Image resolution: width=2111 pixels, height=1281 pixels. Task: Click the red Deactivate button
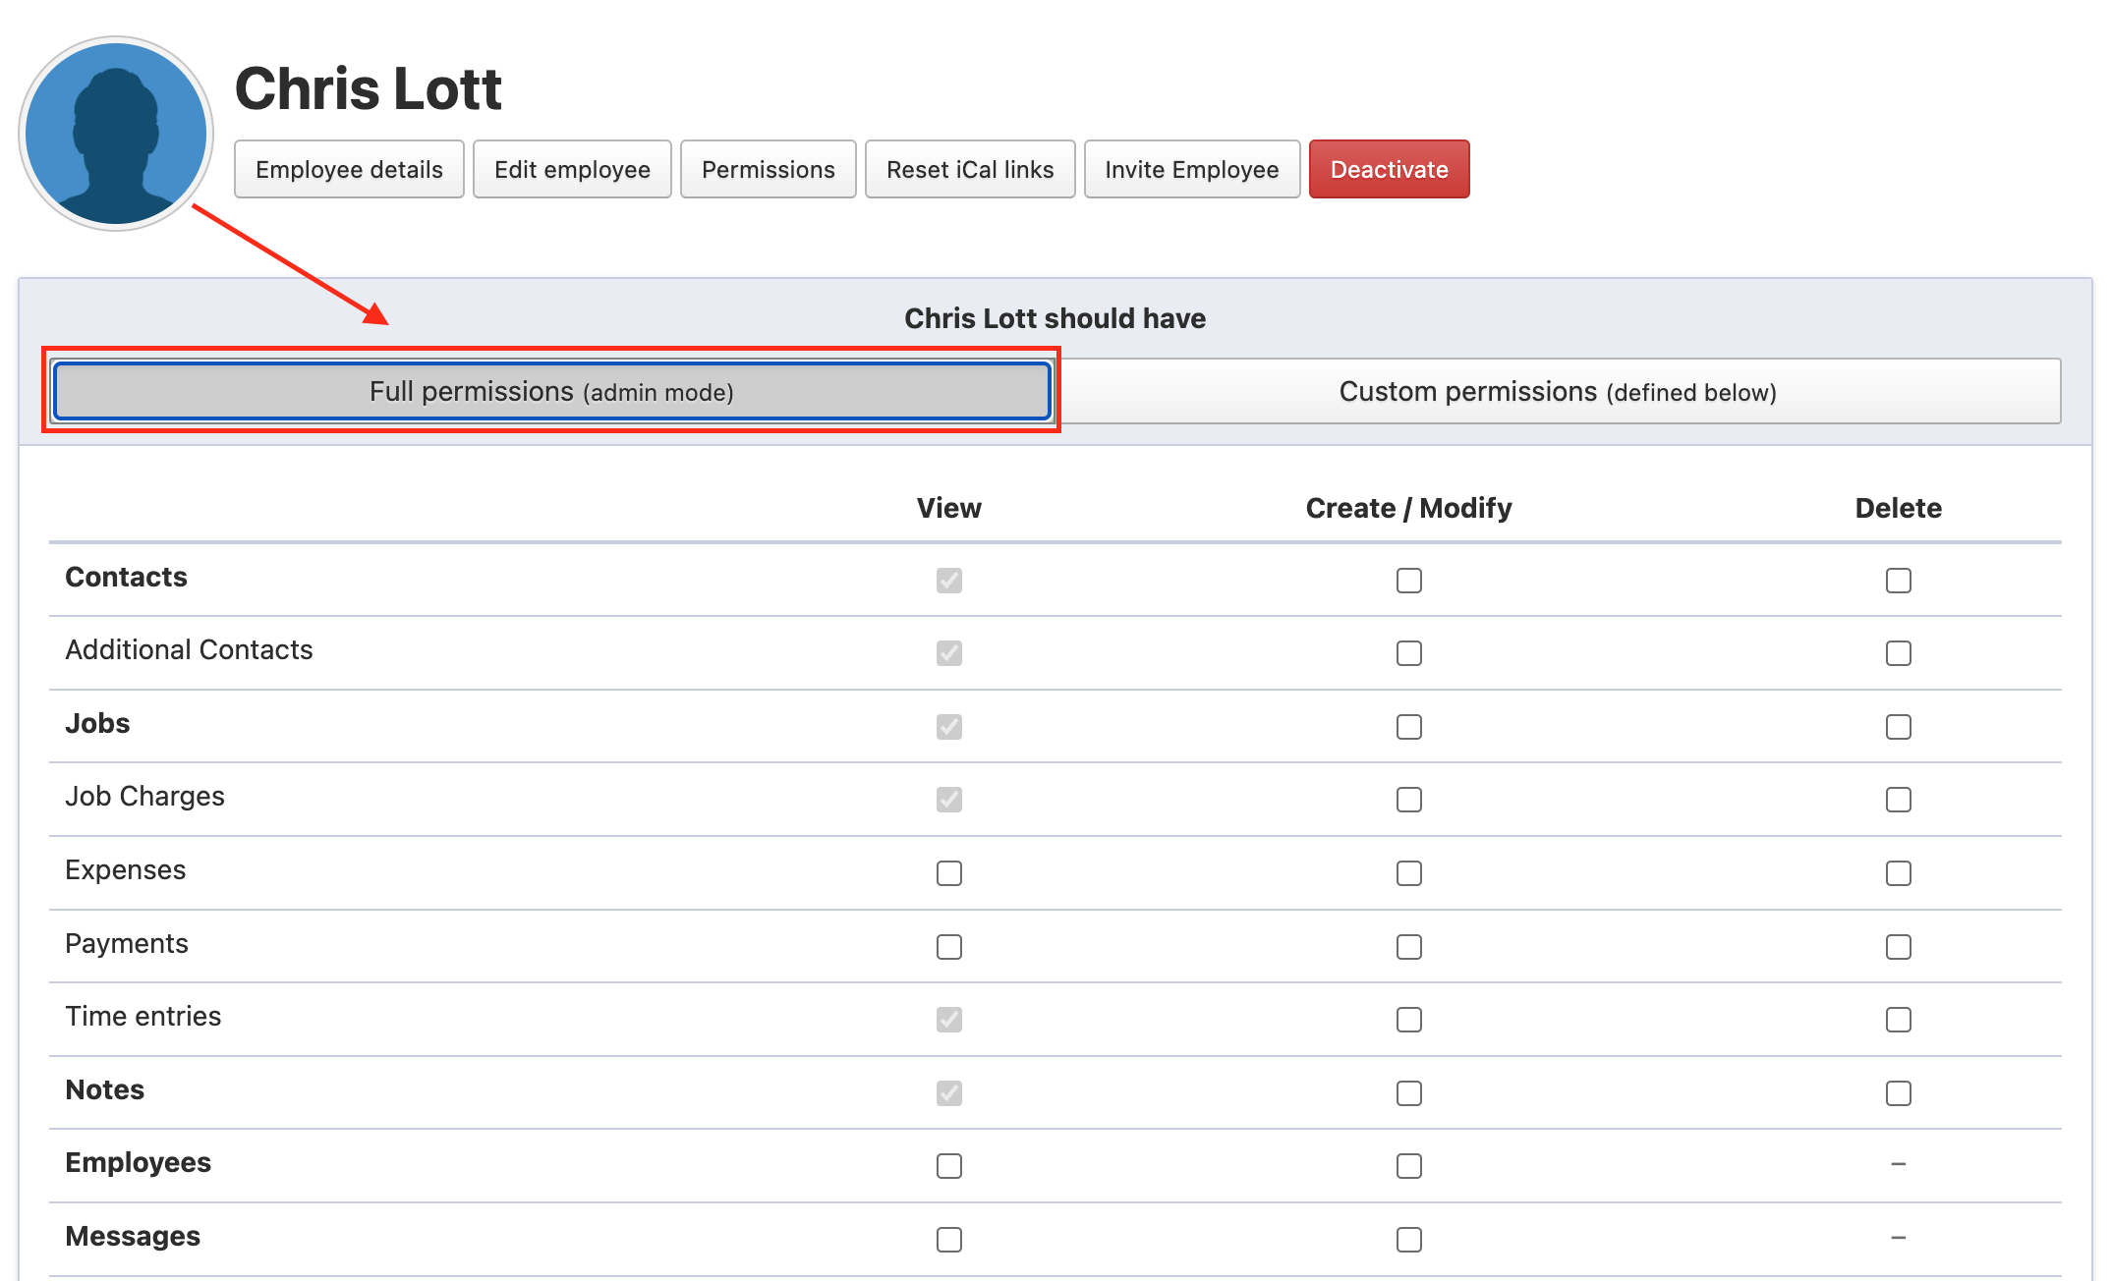pos(1389,170)
